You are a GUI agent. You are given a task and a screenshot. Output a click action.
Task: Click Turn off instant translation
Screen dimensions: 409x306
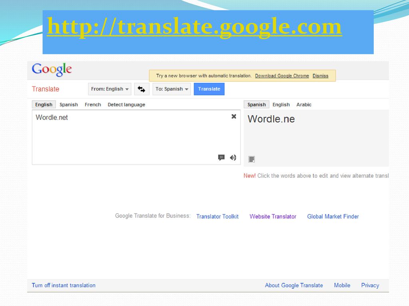tap(64, 285)
